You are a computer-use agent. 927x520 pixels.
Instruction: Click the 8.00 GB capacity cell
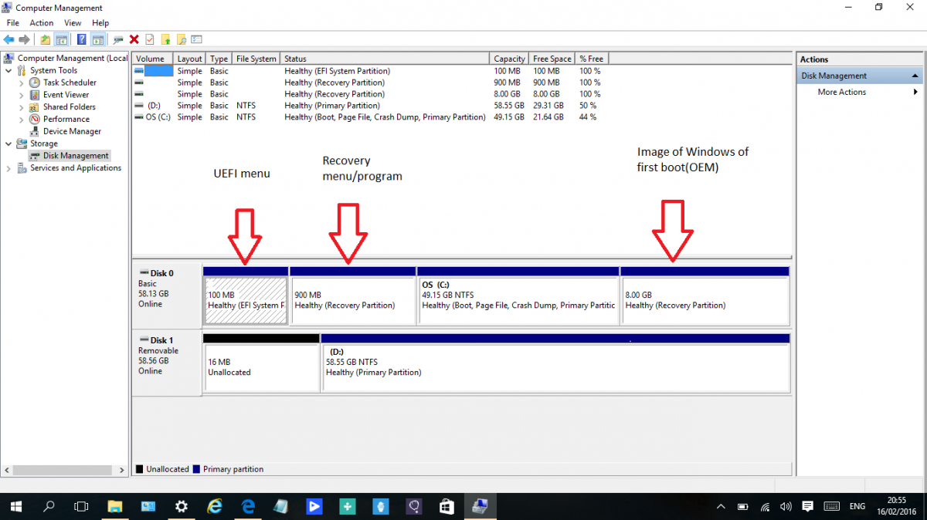pos(506,94)
